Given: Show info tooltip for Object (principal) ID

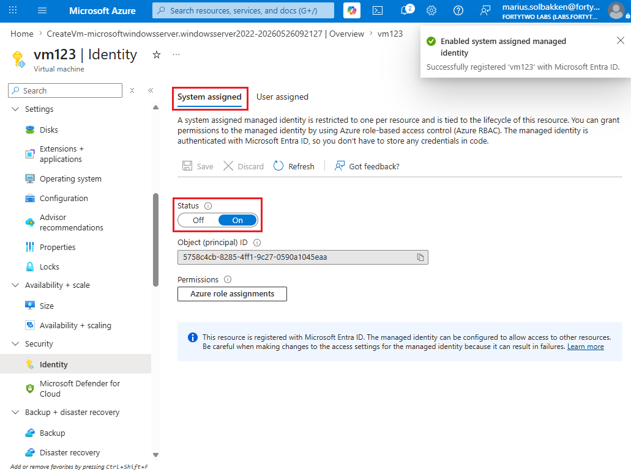Looking at the screenshot, I should [257, 243].
